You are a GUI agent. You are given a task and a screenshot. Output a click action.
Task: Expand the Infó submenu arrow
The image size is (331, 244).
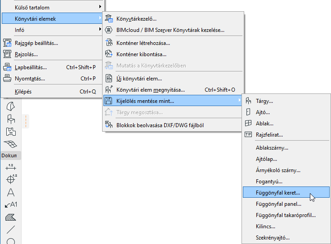coord(100,29)
